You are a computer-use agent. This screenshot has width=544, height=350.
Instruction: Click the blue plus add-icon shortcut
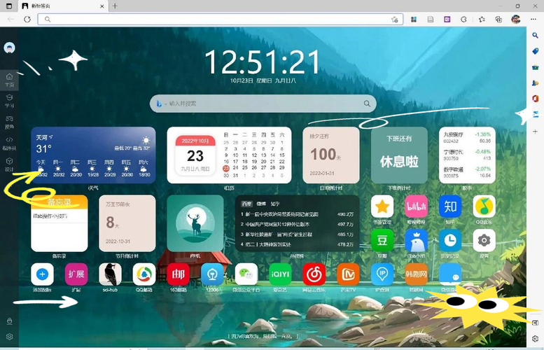click(x=42, y=274)
